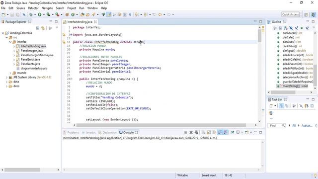The height and width of the screenshot is (179, 318).
Task: Switch to the Problems tab
Action: (71, 133)
